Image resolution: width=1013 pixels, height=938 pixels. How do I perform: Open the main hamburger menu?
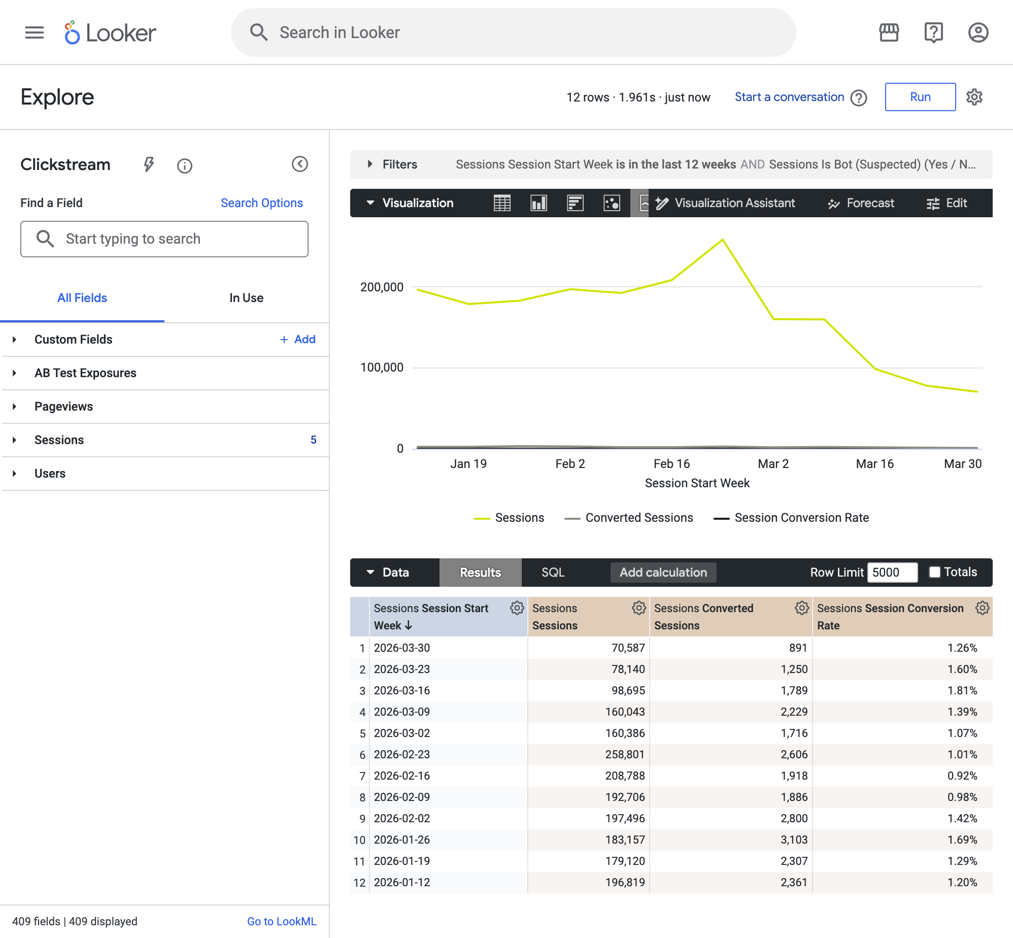(35, 32)
